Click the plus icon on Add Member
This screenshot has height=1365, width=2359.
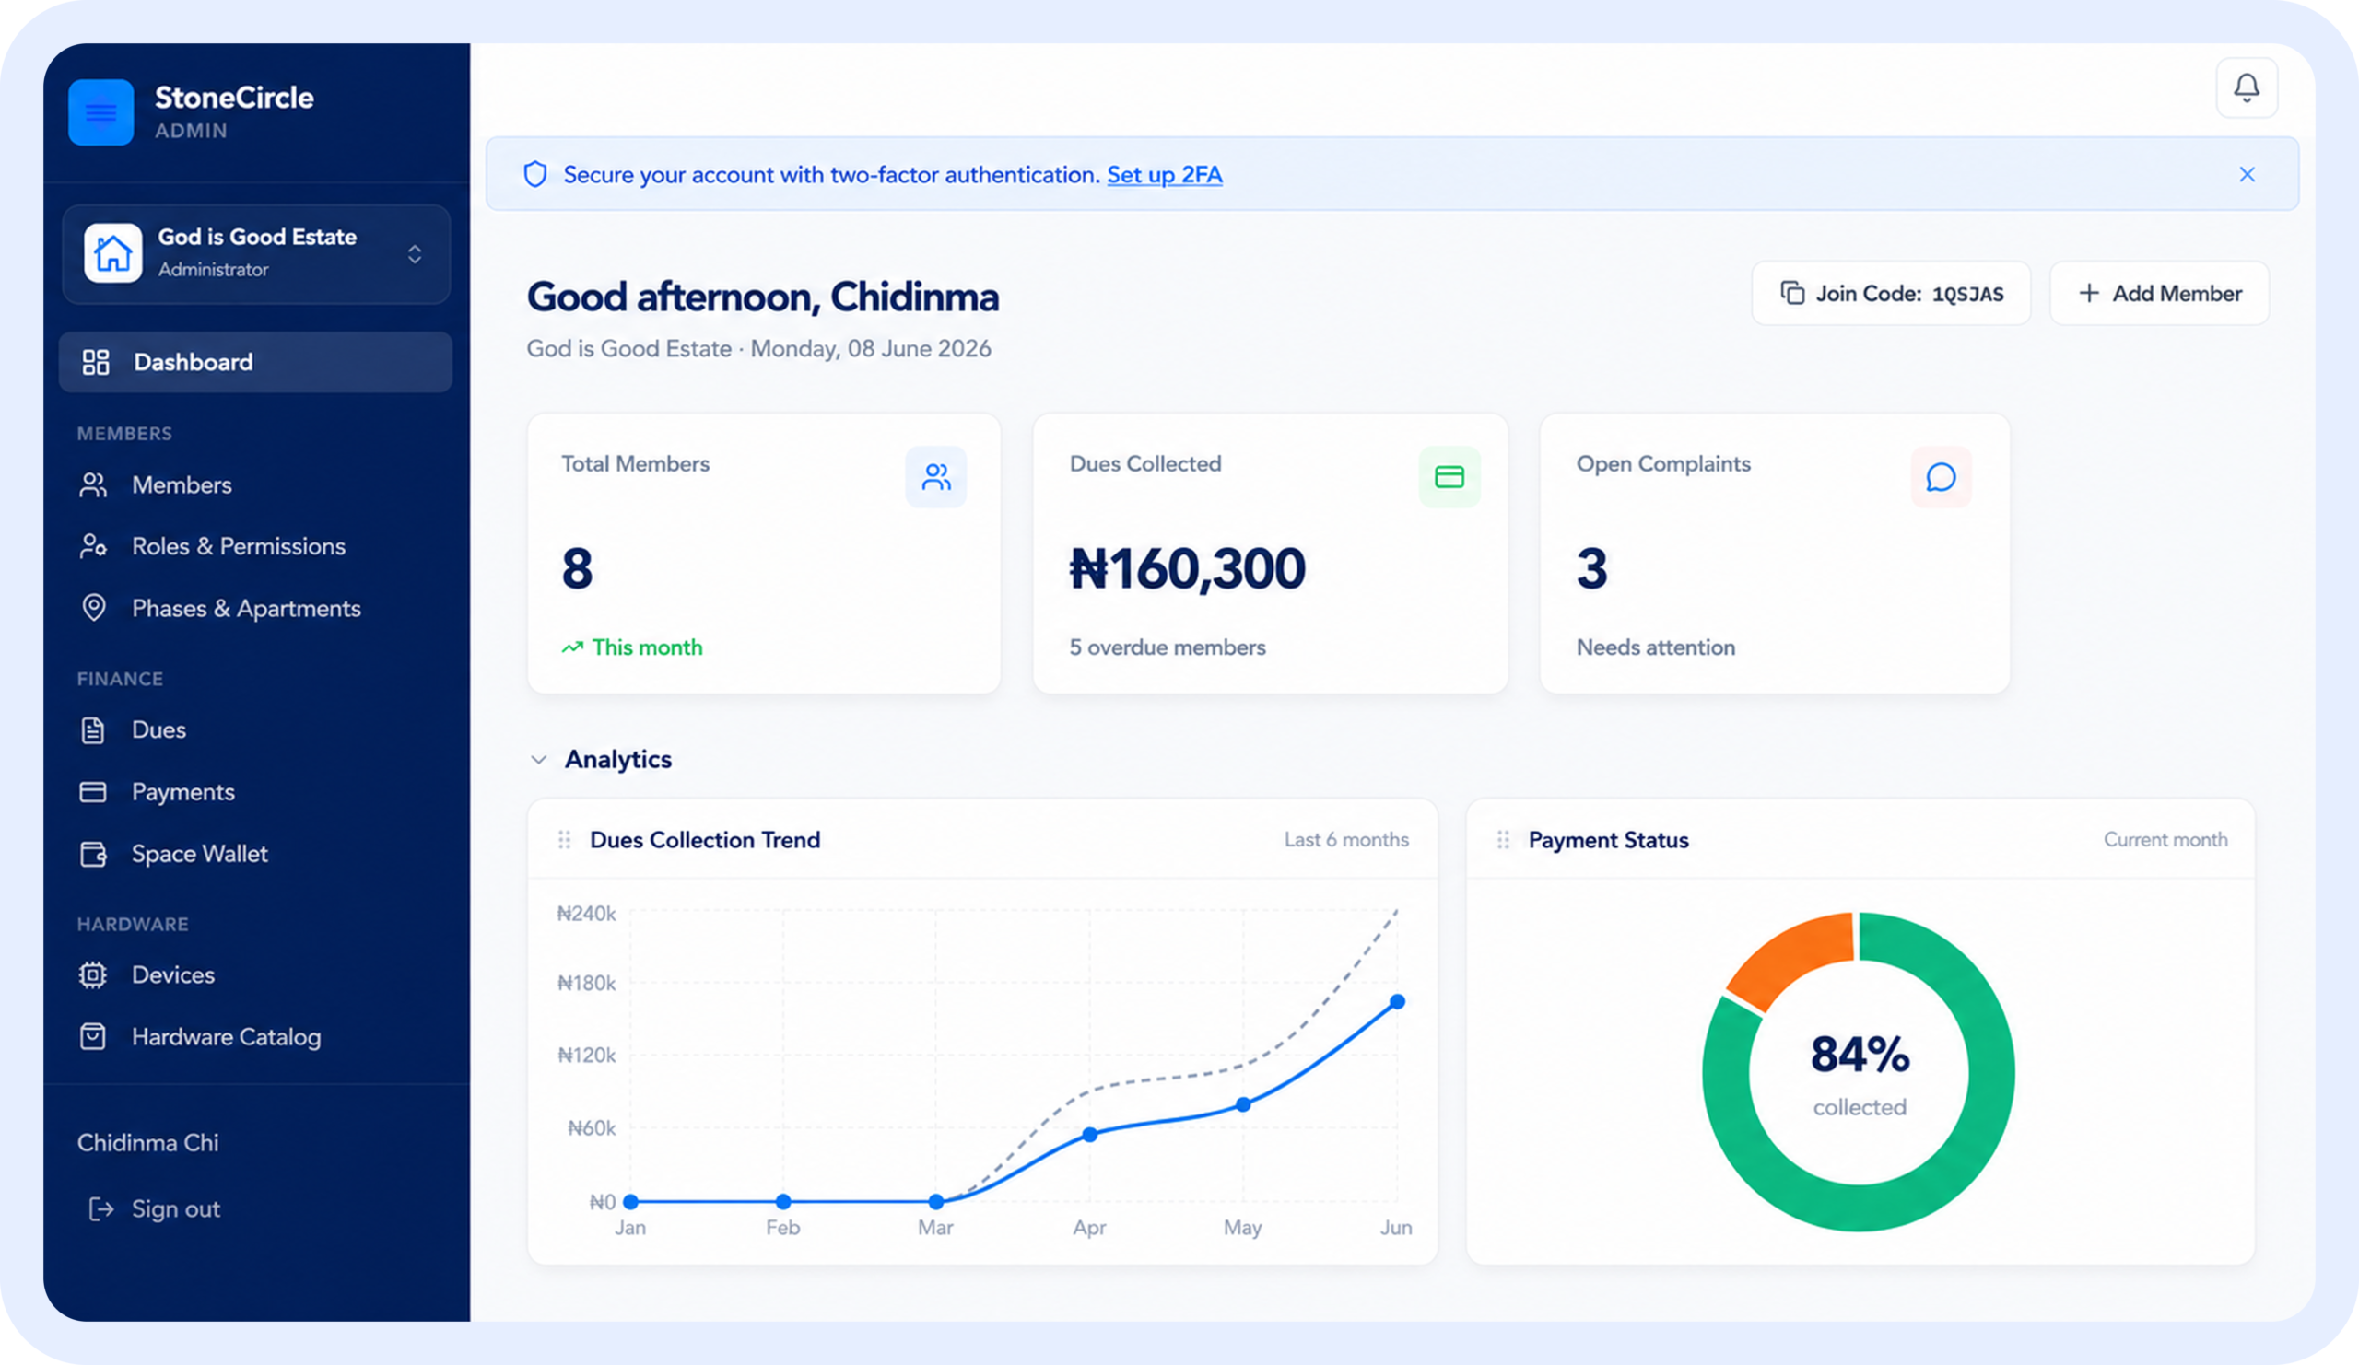coord(2088,294)
